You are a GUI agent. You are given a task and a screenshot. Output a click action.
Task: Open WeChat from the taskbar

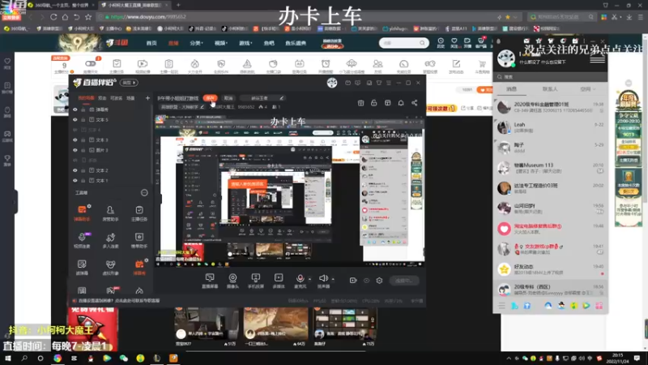pyautogui.click(x=124, y=358)
